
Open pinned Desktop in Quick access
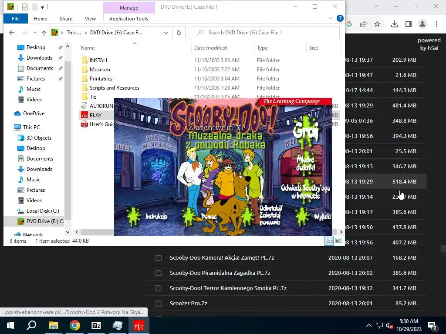36,47
